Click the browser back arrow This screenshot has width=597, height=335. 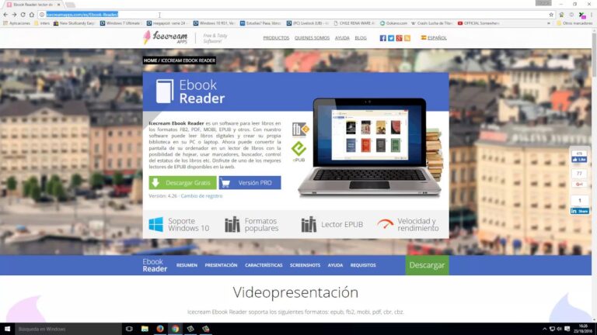[x=5, y=15]
